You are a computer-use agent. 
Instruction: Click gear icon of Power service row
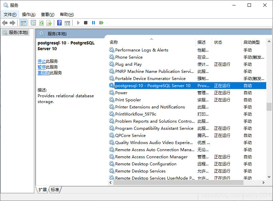coord(111,93)
